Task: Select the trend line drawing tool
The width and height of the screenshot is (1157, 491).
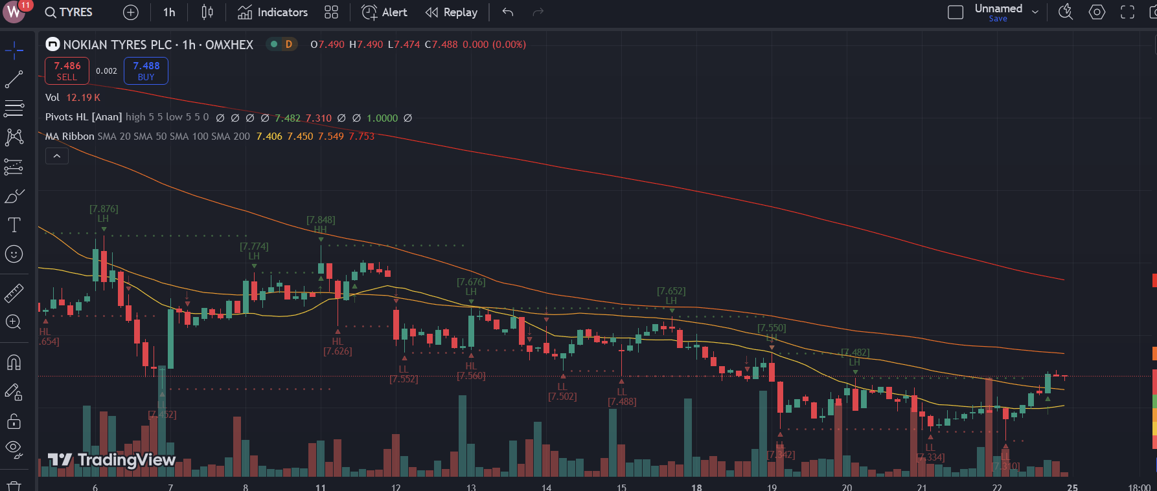Action: (x=14, y=80)
